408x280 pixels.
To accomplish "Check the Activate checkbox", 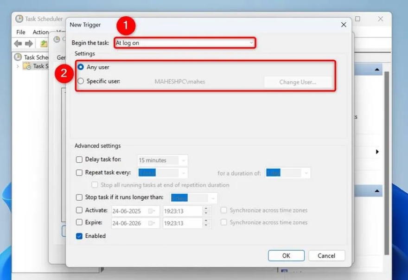I will [x=79, y=210].
